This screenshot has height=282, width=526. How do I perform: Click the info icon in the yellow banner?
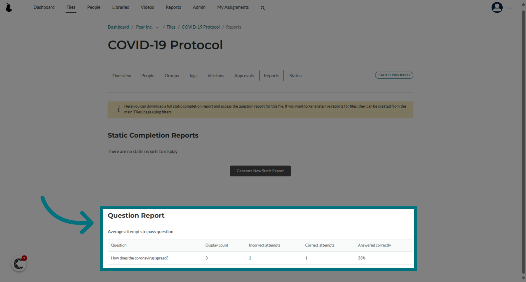pos(119,109)
